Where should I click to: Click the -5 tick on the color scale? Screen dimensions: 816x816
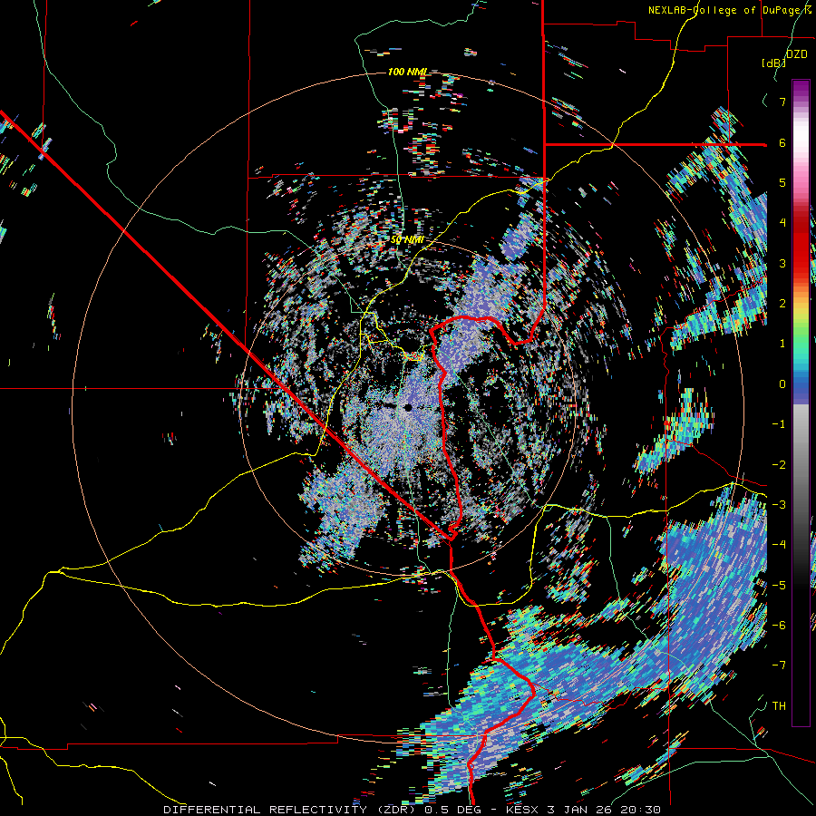[x=779, y=585]
